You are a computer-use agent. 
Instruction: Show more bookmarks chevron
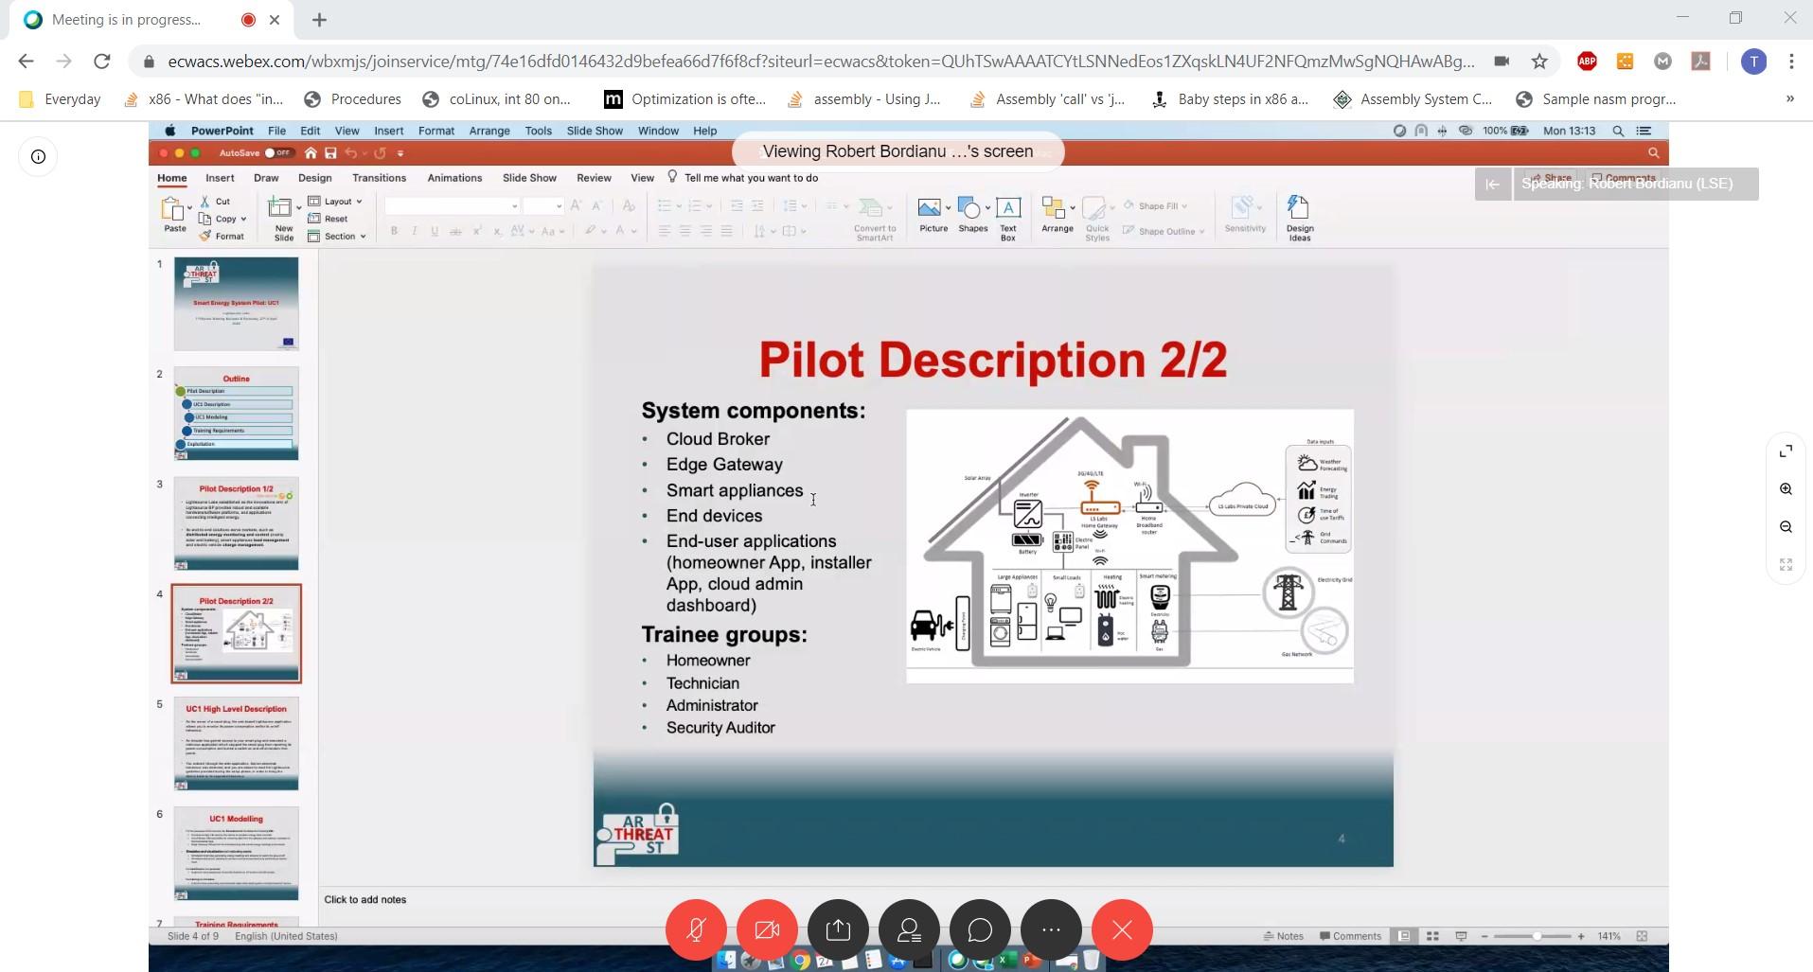pos(1789,98)
